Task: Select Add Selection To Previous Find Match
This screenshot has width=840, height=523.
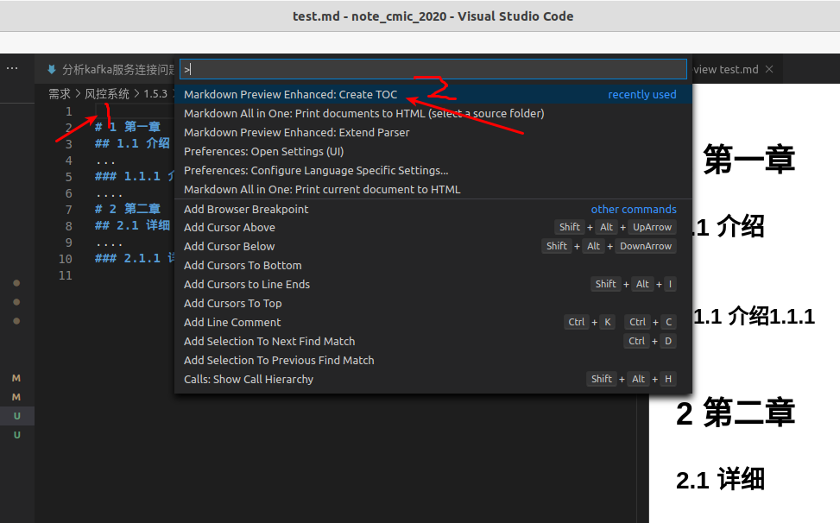Action: pos(433,360)
